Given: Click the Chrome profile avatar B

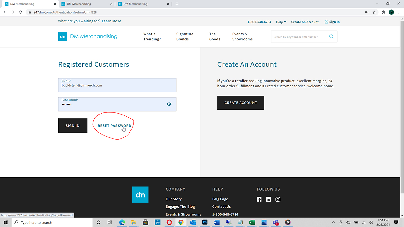Looking at the screenshot, I should (x=391, y=12).
